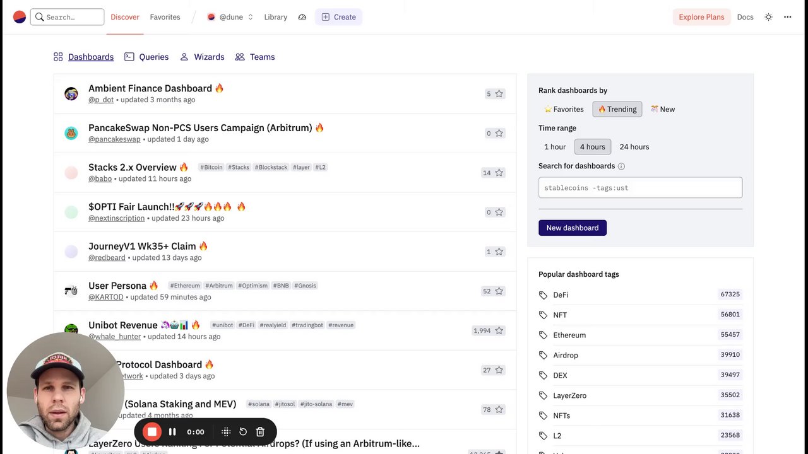The width and height of the screenshot is (808, 454).
Task: Star the Stacks 2.x Overview dashboard
Action: pos(499,173)
